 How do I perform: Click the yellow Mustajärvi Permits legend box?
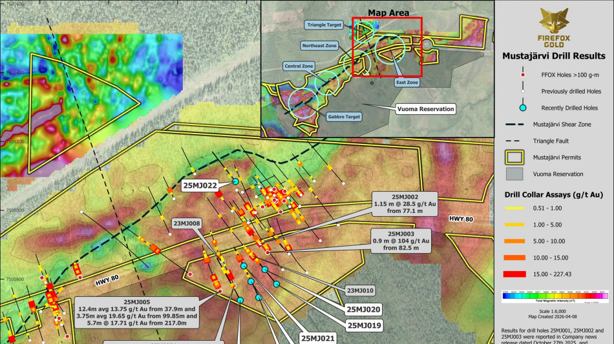point(522,157)
